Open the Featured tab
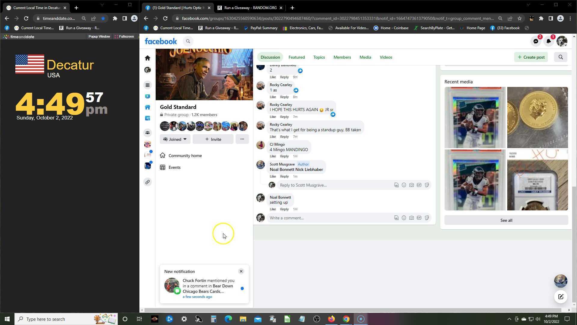Image resolution: width=577 pixels, height=325 pixels. tap(296, 57)
